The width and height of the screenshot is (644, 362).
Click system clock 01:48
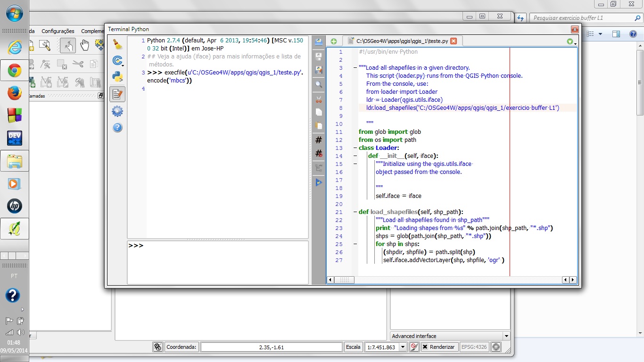pos(14,343)
